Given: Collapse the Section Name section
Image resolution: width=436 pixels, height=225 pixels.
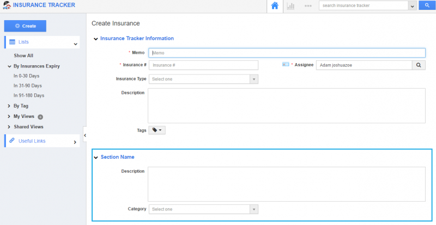Looking at the screenshot, I should click(96, 157).
